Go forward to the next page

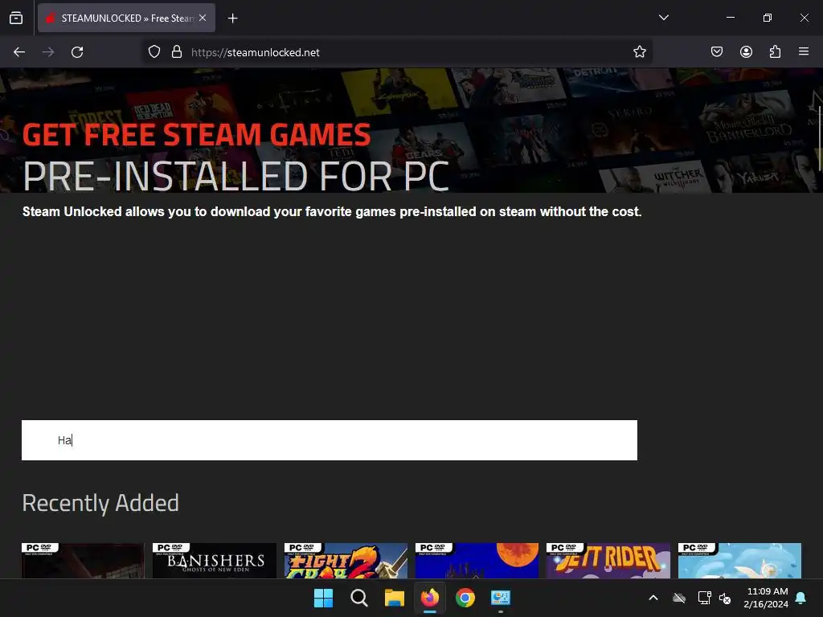click(48, 52)
